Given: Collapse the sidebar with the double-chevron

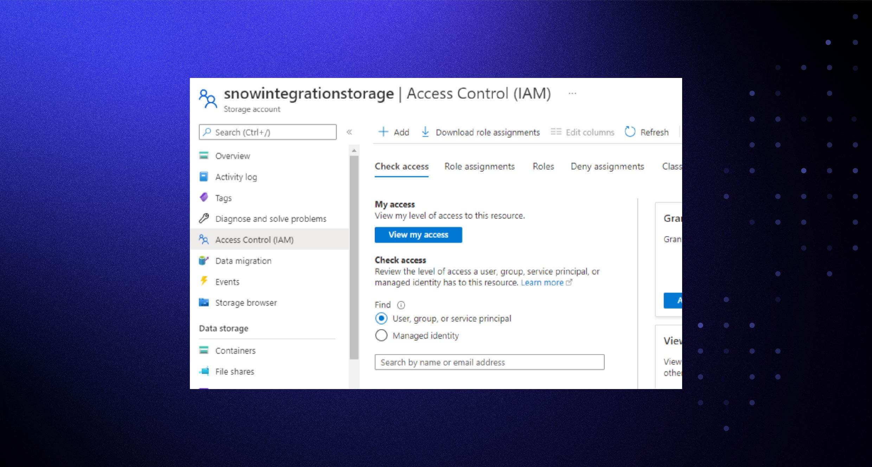Looking at the screenshot, I should 350,132.
